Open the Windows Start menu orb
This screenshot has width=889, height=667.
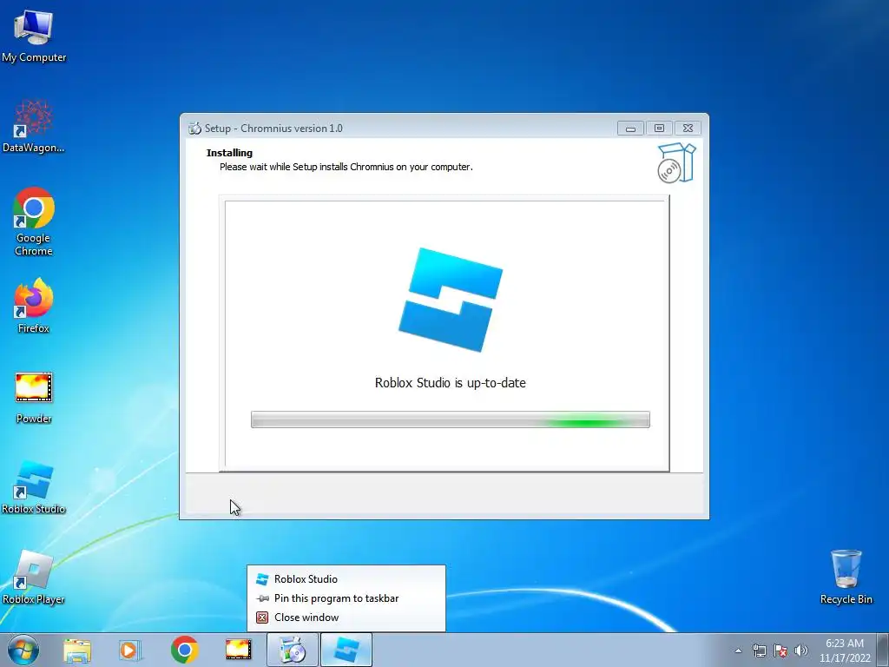point(23,650)
